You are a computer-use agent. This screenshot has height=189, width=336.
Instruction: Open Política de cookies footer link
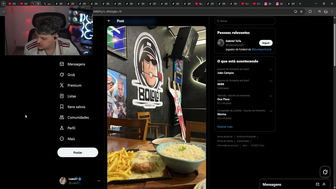[225, 141]
